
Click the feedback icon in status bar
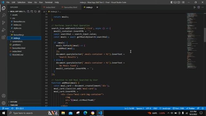point(198,108)
